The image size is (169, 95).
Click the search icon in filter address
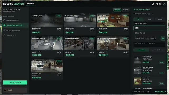pos(135,13)
